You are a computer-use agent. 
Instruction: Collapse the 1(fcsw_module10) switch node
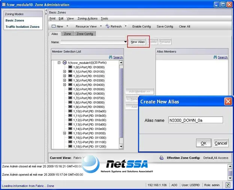point(59,63)
